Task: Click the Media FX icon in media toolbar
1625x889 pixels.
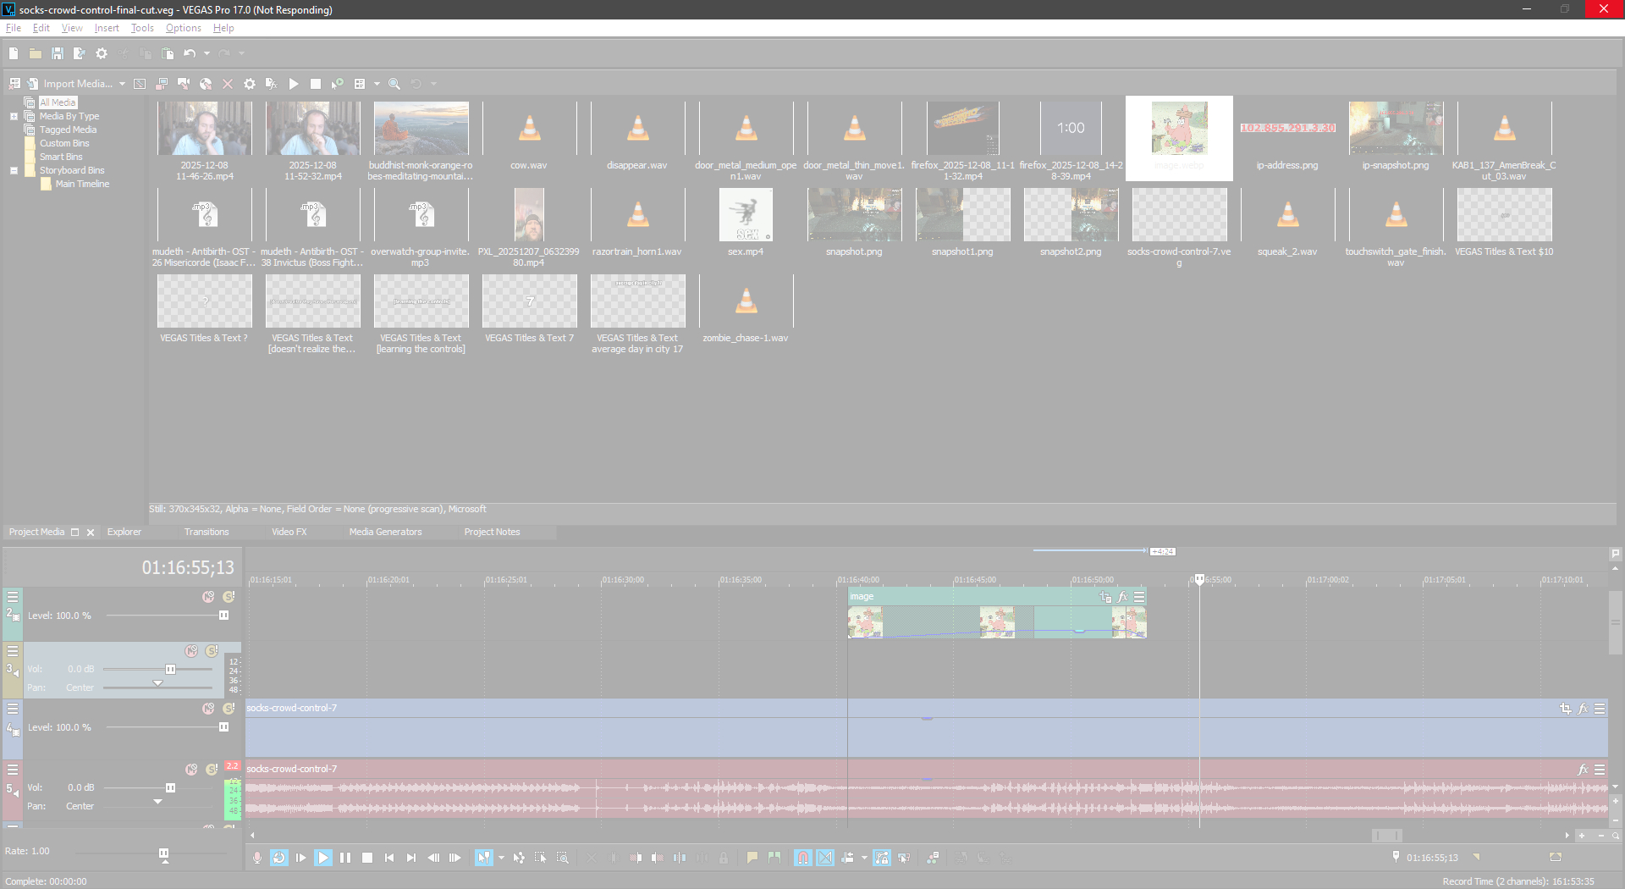Action: click(271, 84)
